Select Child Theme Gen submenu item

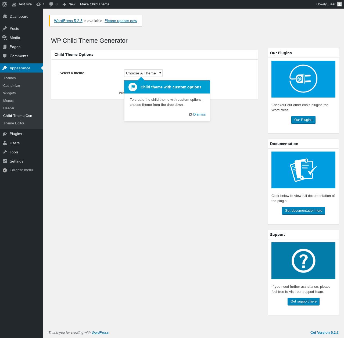point(18,116)
